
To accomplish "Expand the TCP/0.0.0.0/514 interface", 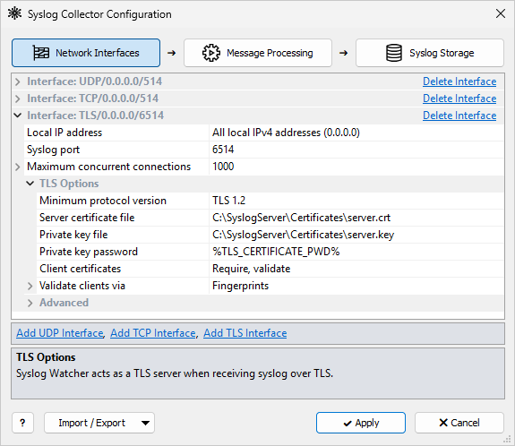I will 18,99.
